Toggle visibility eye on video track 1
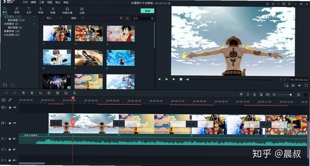310x166 pixels. (15, 123)
